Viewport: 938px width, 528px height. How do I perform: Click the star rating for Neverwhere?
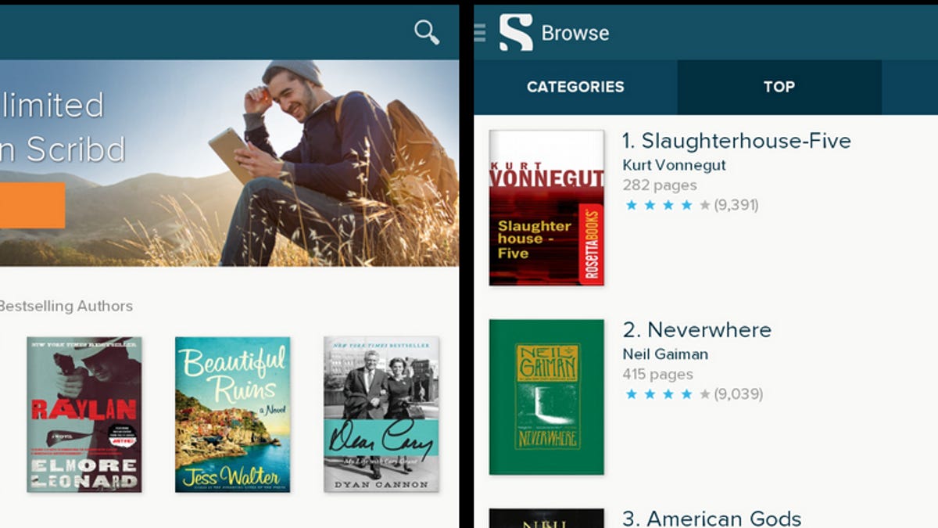(693, 394)
